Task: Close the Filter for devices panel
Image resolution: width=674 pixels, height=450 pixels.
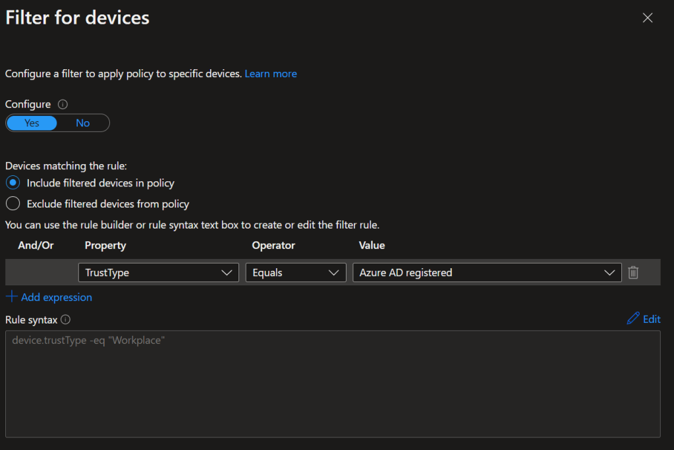Action: [x=647, y=18]
